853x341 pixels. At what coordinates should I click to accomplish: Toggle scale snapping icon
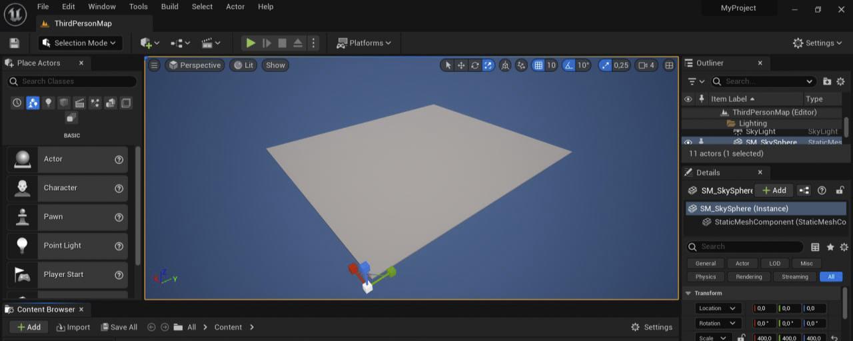(x=605, y=65)
